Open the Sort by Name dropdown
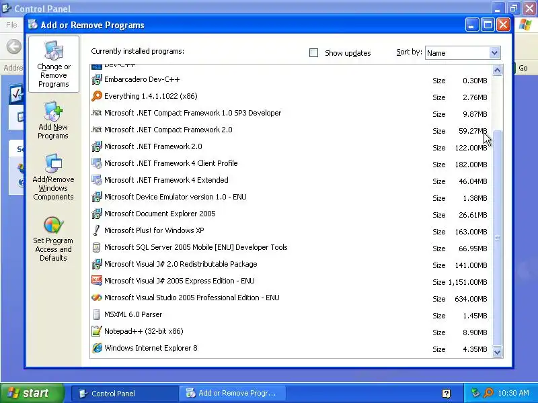 click(463, 53)
